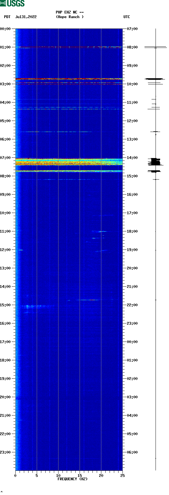Click the '5' frequency axis label

[37, 476]
